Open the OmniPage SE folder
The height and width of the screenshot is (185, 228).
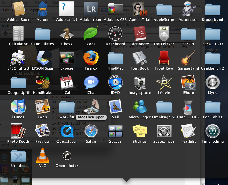click(164, 107)
